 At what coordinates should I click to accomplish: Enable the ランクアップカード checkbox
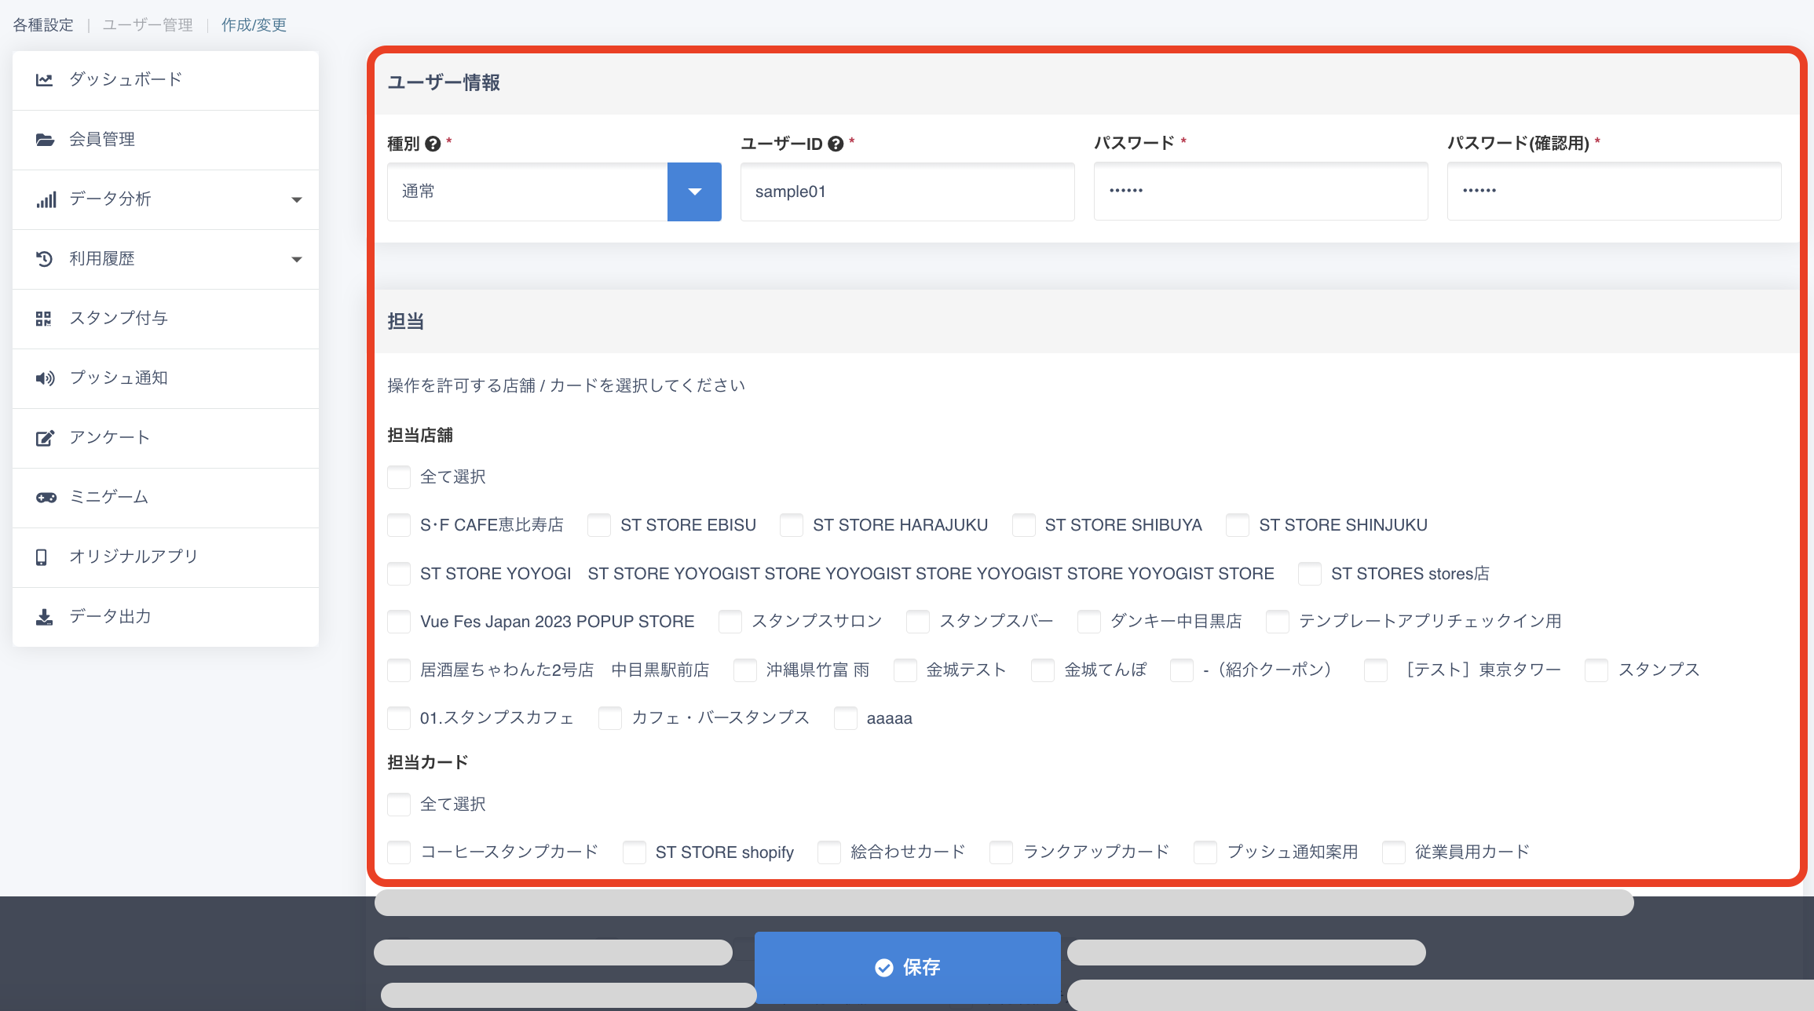[x=1001, y=852]
